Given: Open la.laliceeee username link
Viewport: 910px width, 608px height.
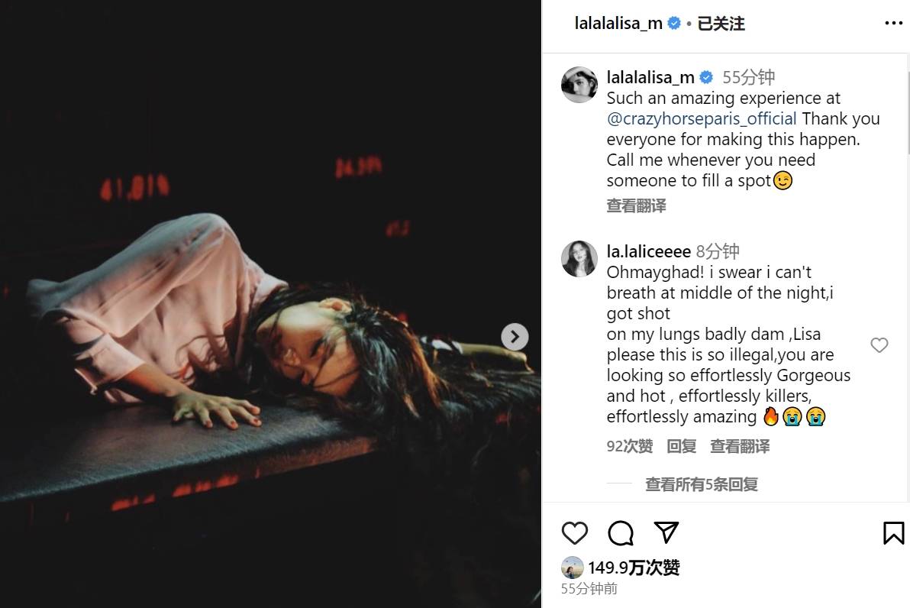Looking at the screenshot, I should coord(648,251).
